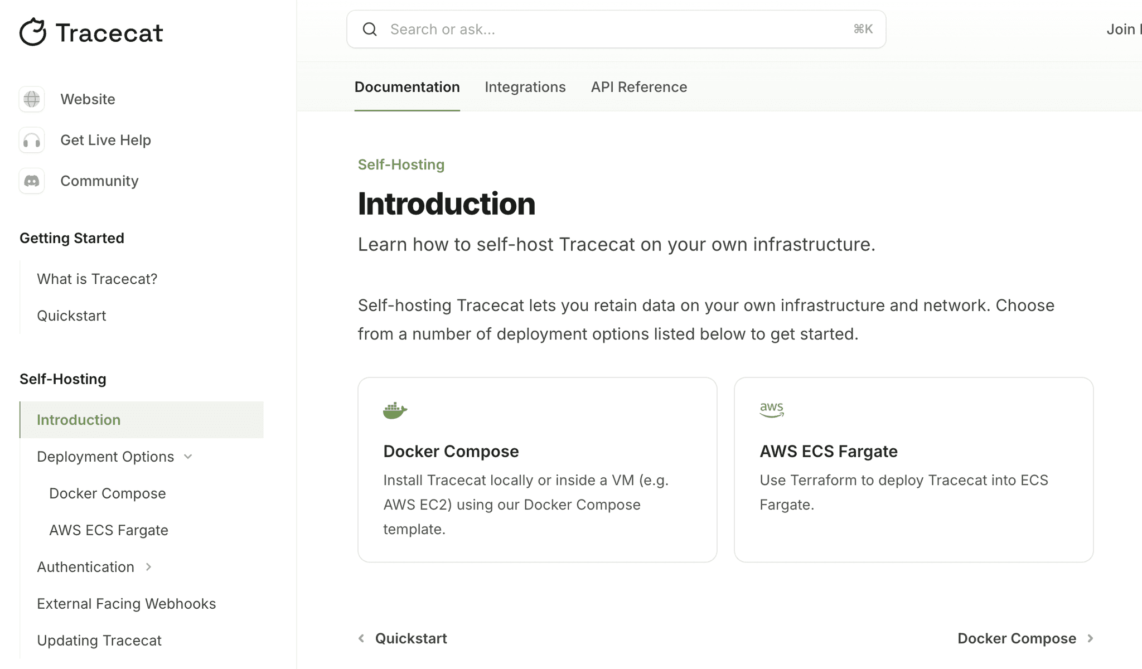The image size is (1142, 669).
Task: Click the headset icon for Get Live Help
Action: 31,140
